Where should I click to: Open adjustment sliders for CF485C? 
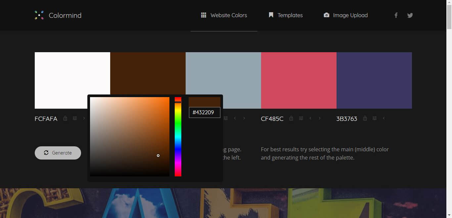click(x=301, y=118)
